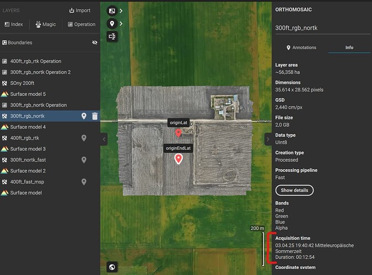372x275 pixels.
Task: Select the 400ft_rgb_rtk layer
Action: pyautogui.click(x=50, y=138)
